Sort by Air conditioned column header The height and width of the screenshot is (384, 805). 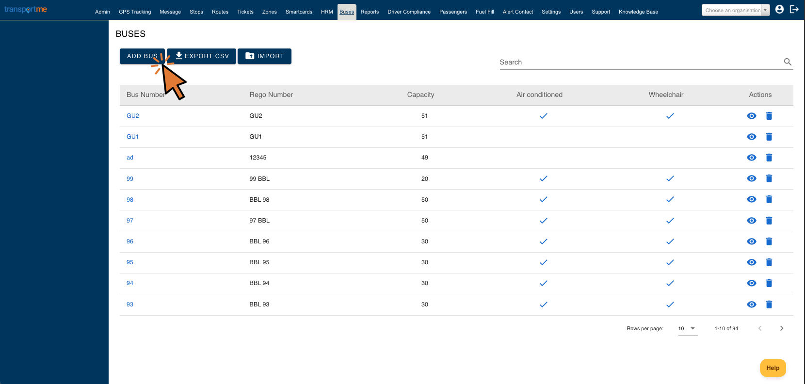[x=539, y=95]
